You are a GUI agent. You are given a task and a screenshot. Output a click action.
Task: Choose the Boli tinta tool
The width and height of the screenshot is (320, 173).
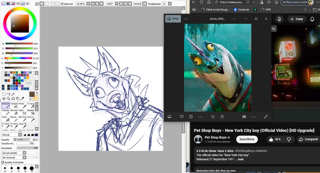pos(22,119)
